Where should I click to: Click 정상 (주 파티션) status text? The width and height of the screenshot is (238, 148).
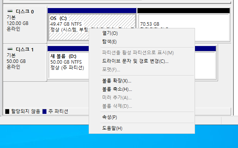point(67,67)
